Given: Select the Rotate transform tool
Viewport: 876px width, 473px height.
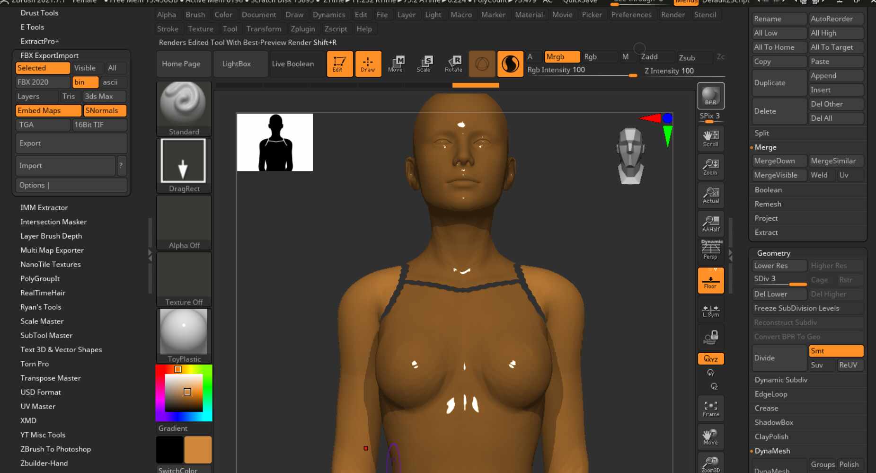Looking at the screenshot, I should pyautogui.click(x=453, y=63).
